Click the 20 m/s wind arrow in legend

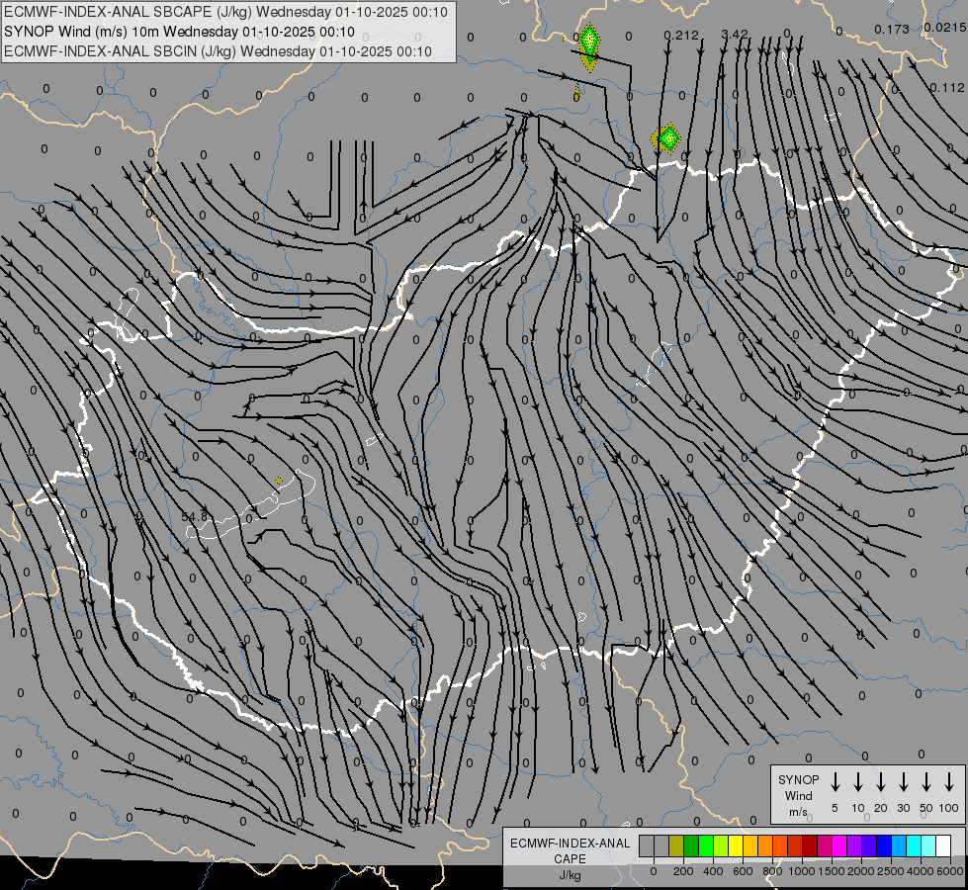click(x=881, y=782)
